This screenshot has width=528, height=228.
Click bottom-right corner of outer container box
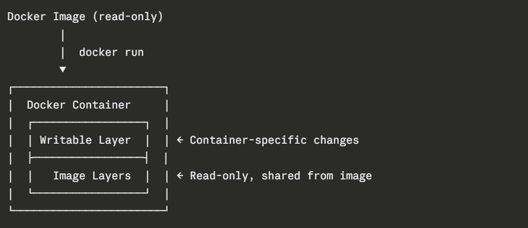click(x=167, y=208)
